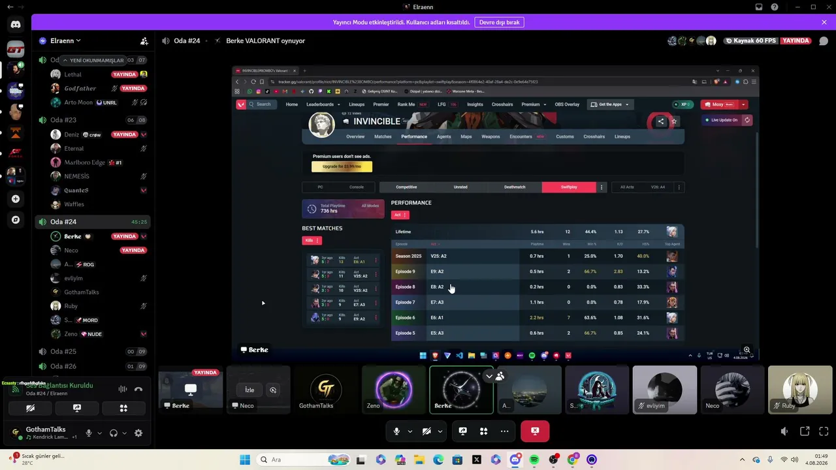Add a server with the plus icon
Screen dimensions: 836x470
(16, 199)
